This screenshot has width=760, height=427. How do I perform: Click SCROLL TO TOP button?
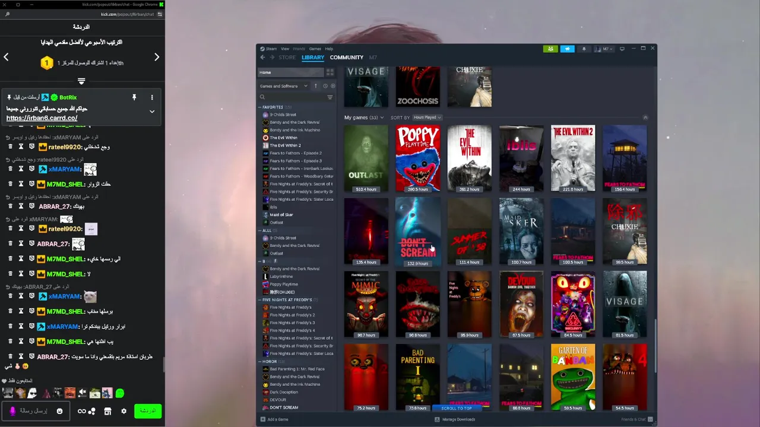457,408
